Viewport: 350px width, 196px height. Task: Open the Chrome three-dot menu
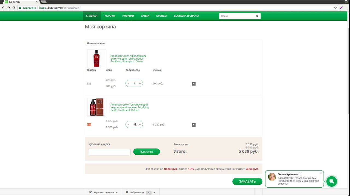point(347,8)
